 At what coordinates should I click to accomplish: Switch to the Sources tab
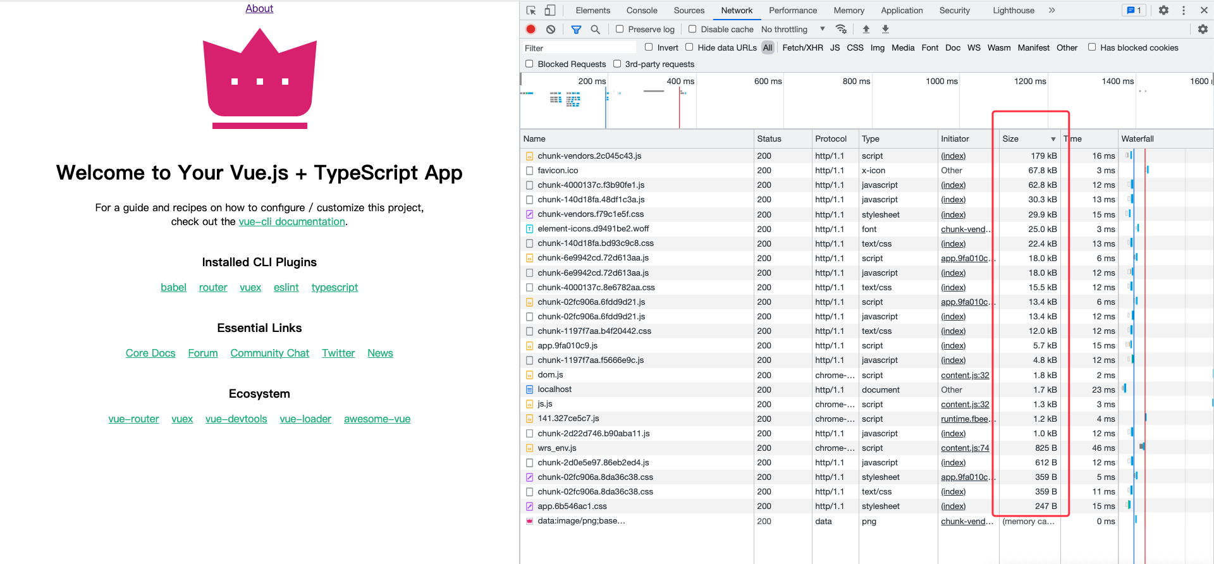click(x=689, y=10)
